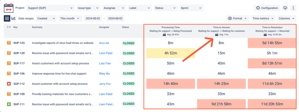
Task: Click the red 5d 14h 55m cell
Action: pos(272,43)
